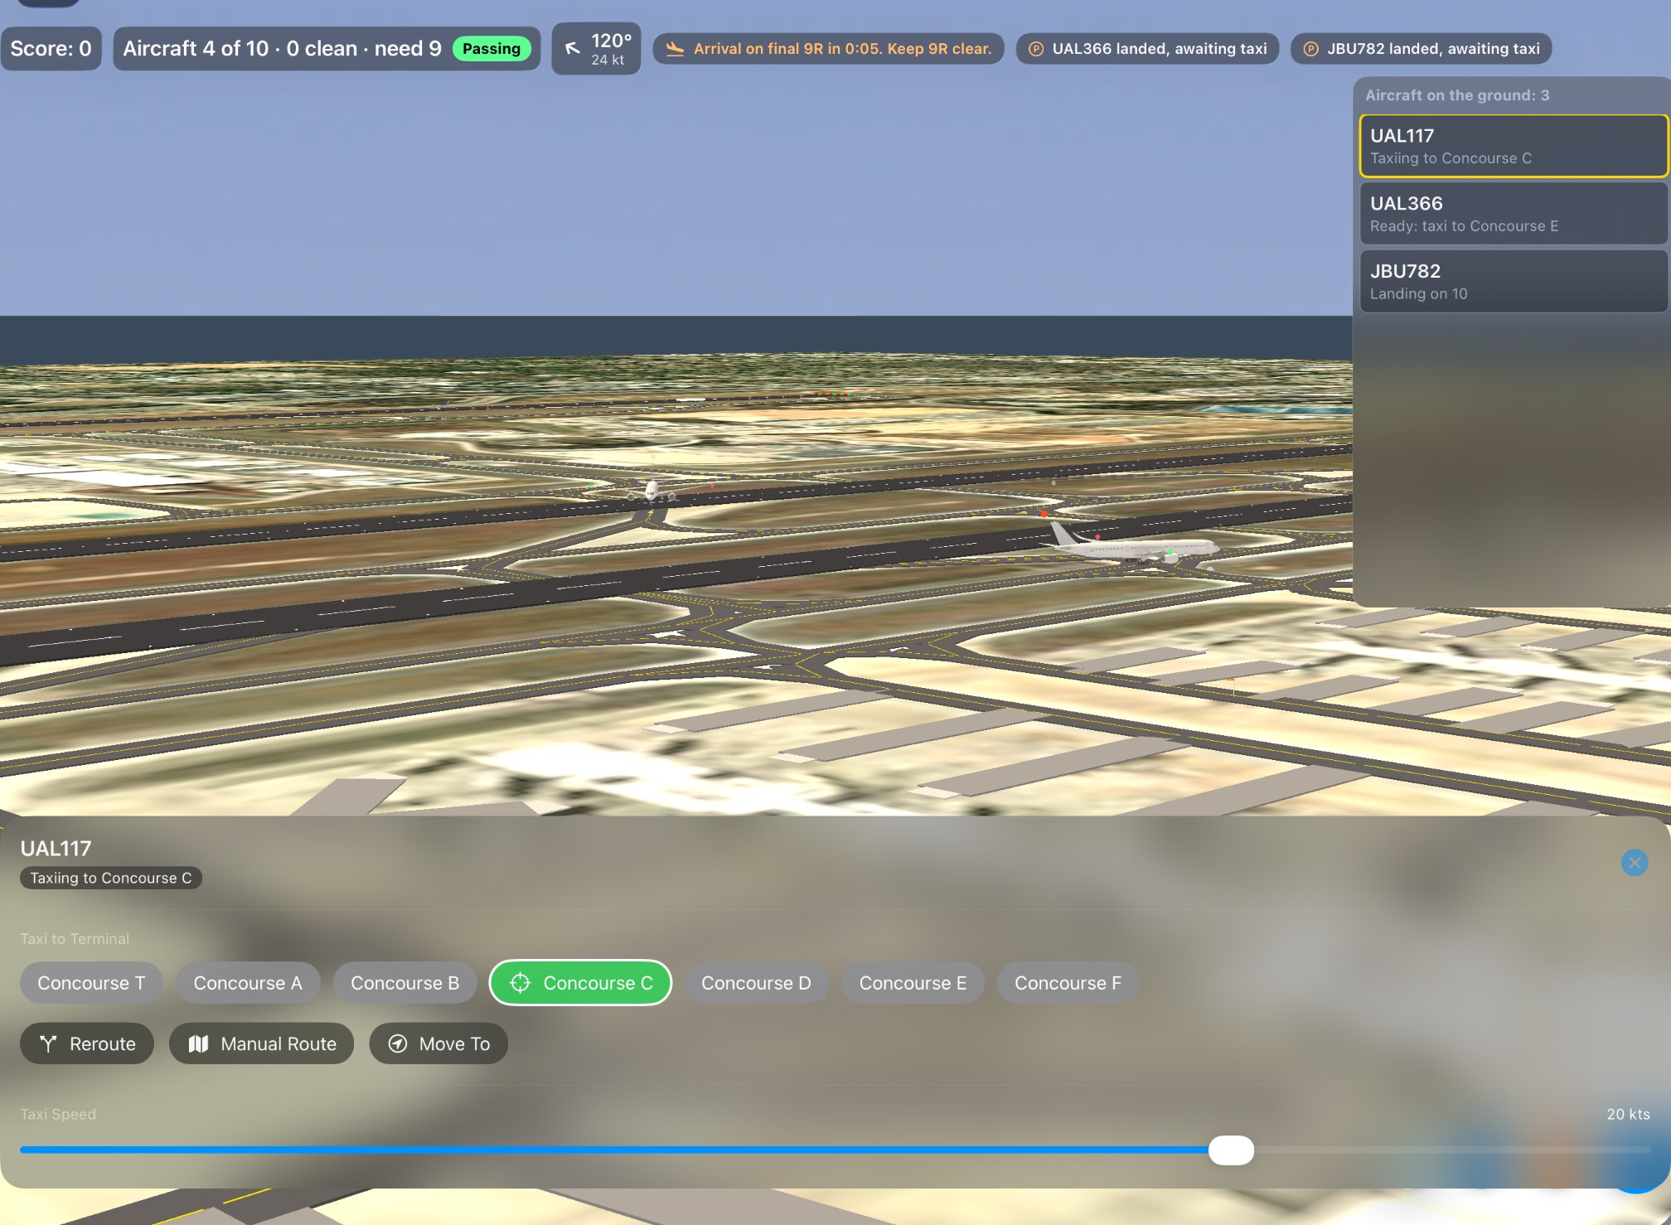Image resolution: width=1671 pixels, height=1225 pixels.
Task: Open the JBU782 landed, awaiting taxi notification
Action: click(x=1422, y=49)
